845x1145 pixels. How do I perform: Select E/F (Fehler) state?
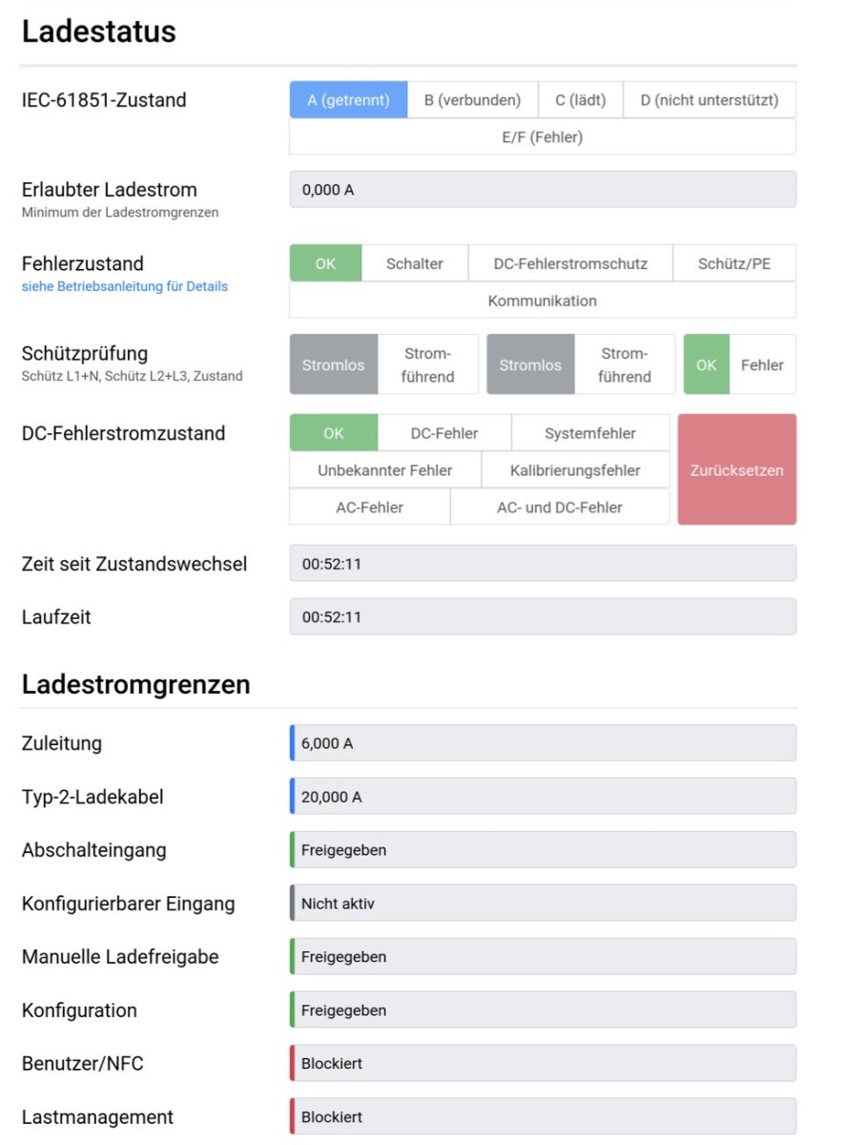(542, 137)
